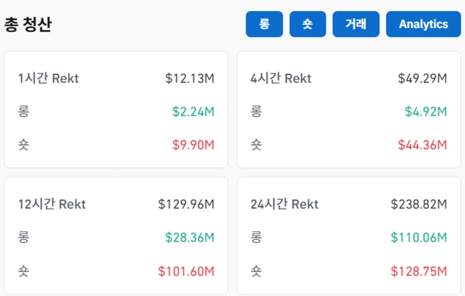Click the blue 숏 filter button

coord(307,24)
